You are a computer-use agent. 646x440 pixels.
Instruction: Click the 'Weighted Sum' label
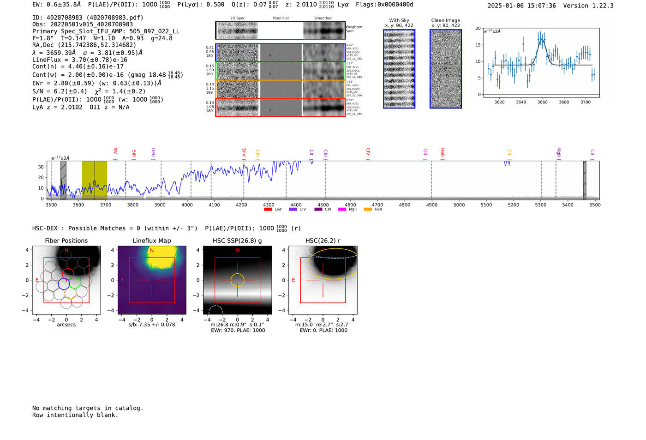(x=354, y=29)
